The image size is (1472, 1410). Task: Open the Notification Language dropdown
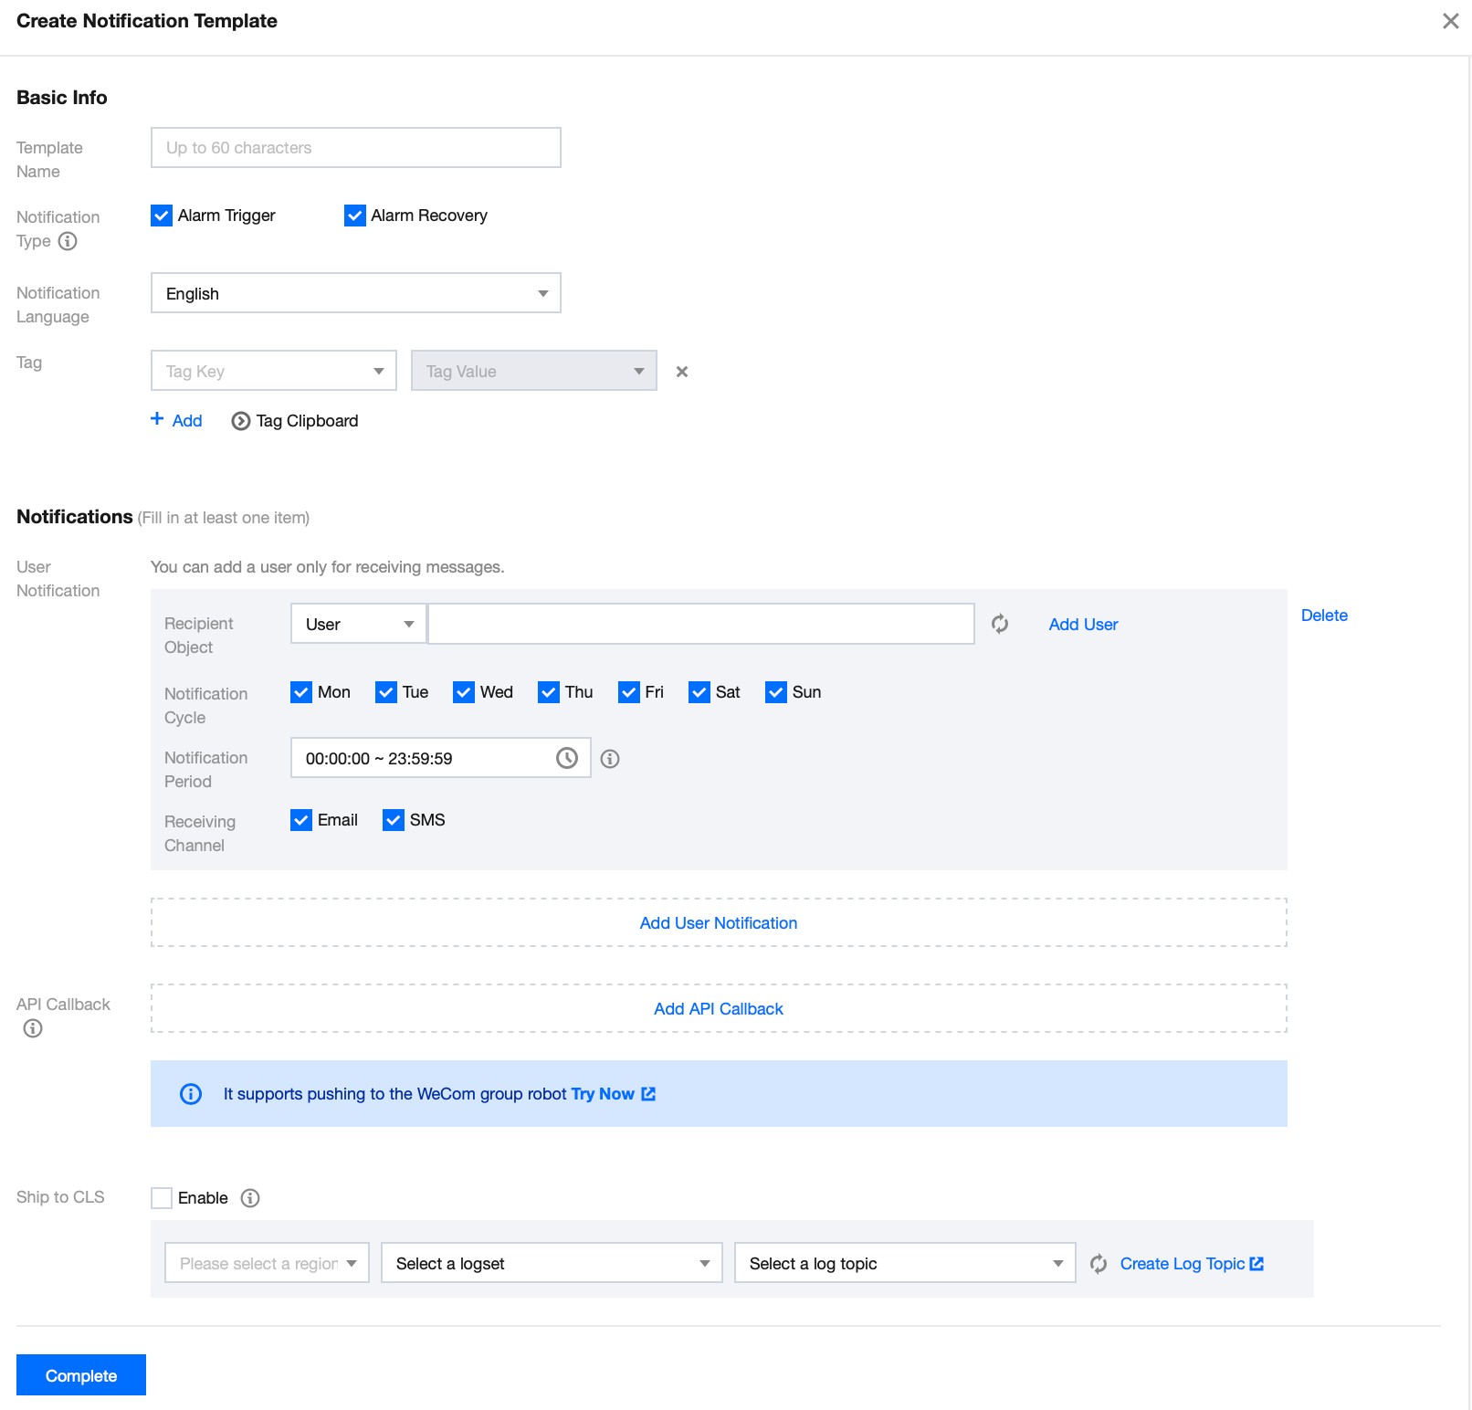(x=355, y=293)
